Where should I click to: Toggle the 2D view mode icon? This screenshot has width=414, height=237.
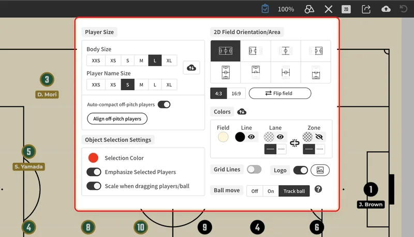[346, 9]
